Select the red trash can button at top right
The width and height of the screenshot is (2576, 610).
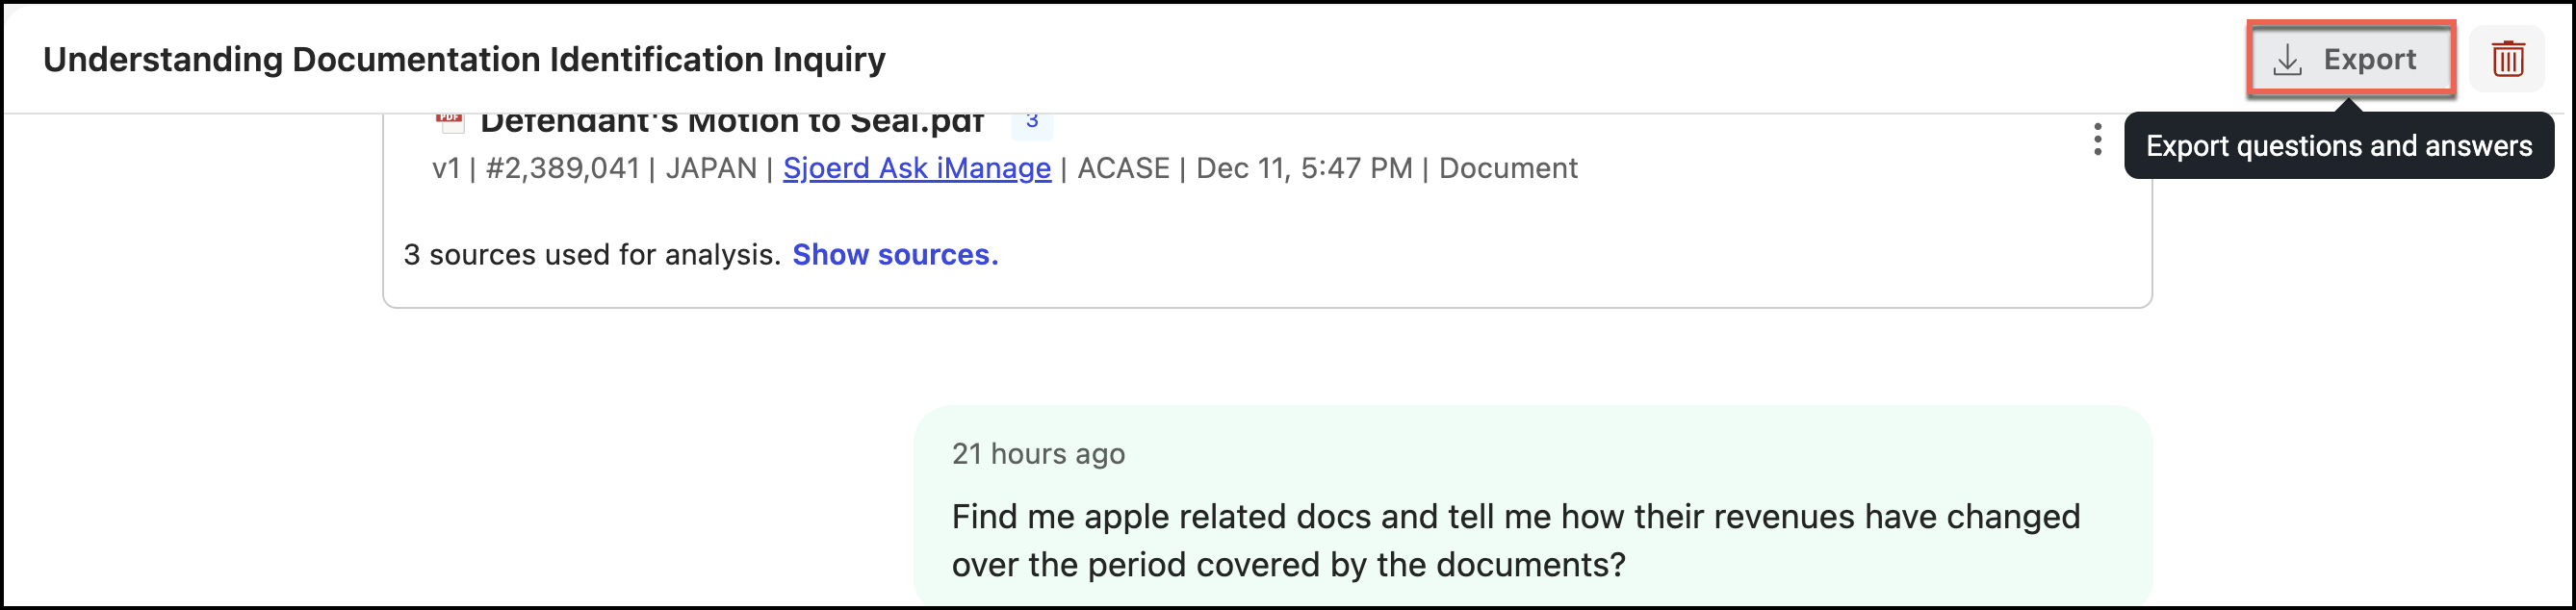tap(2508, 59)
